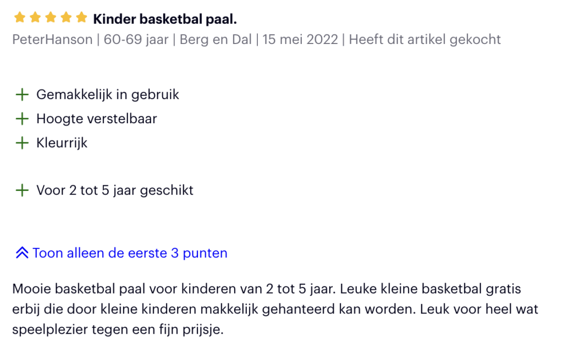Image resolution: width=563 pixels, height=347 pixels.
Task: Click the Voor 2 tot 5 jaar geschikt text
Action: (115, 190)
